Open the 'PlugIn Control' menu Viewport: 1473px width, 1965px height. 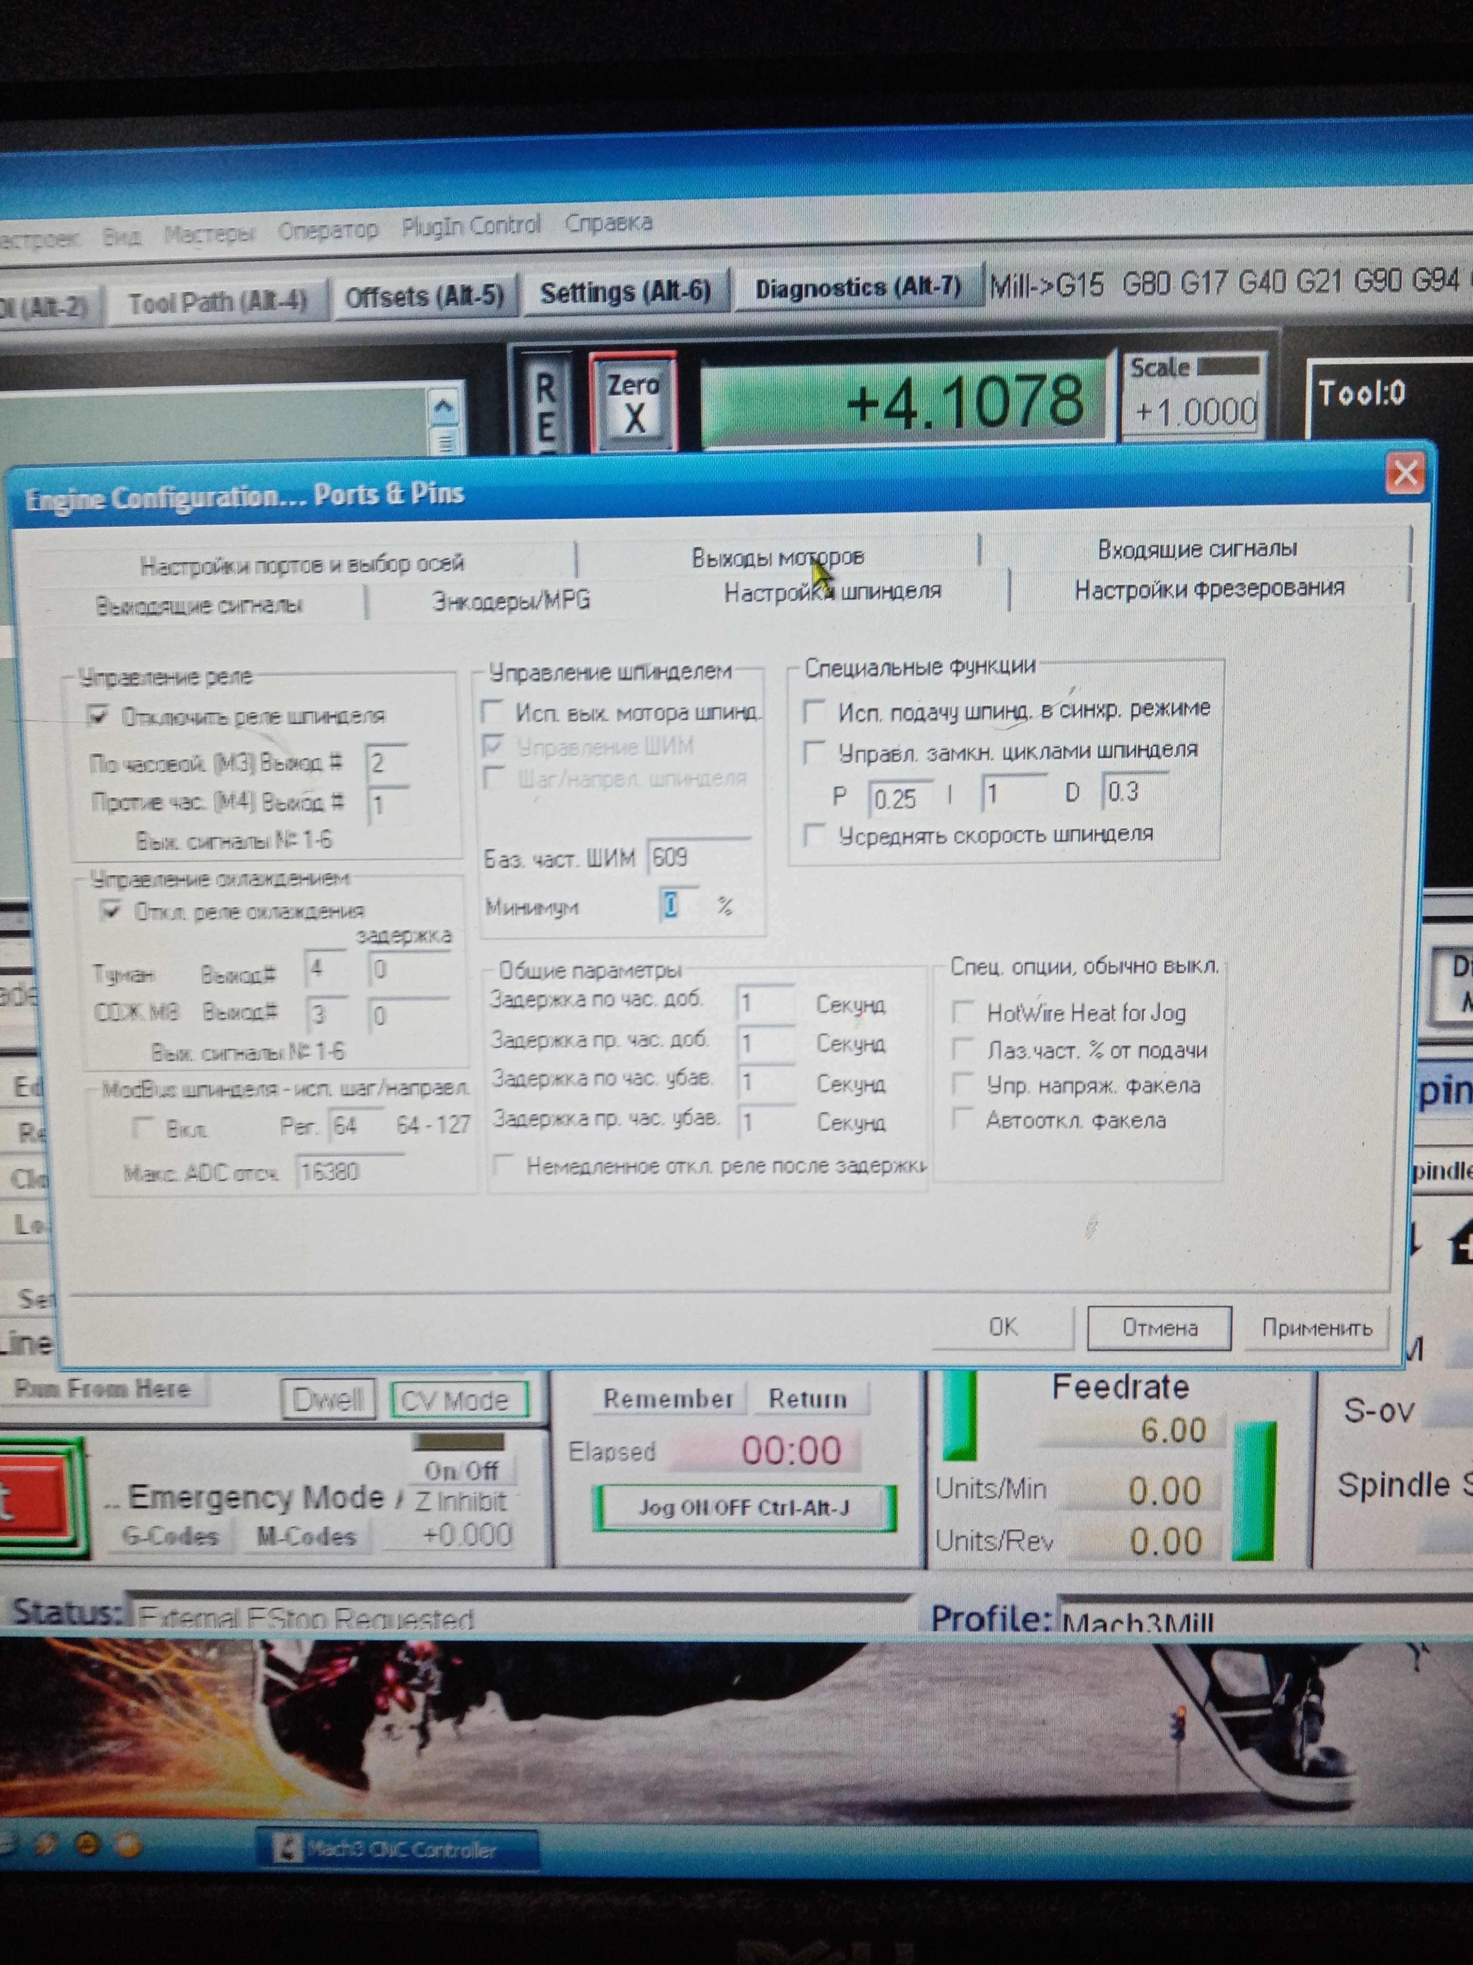point(471,226)
